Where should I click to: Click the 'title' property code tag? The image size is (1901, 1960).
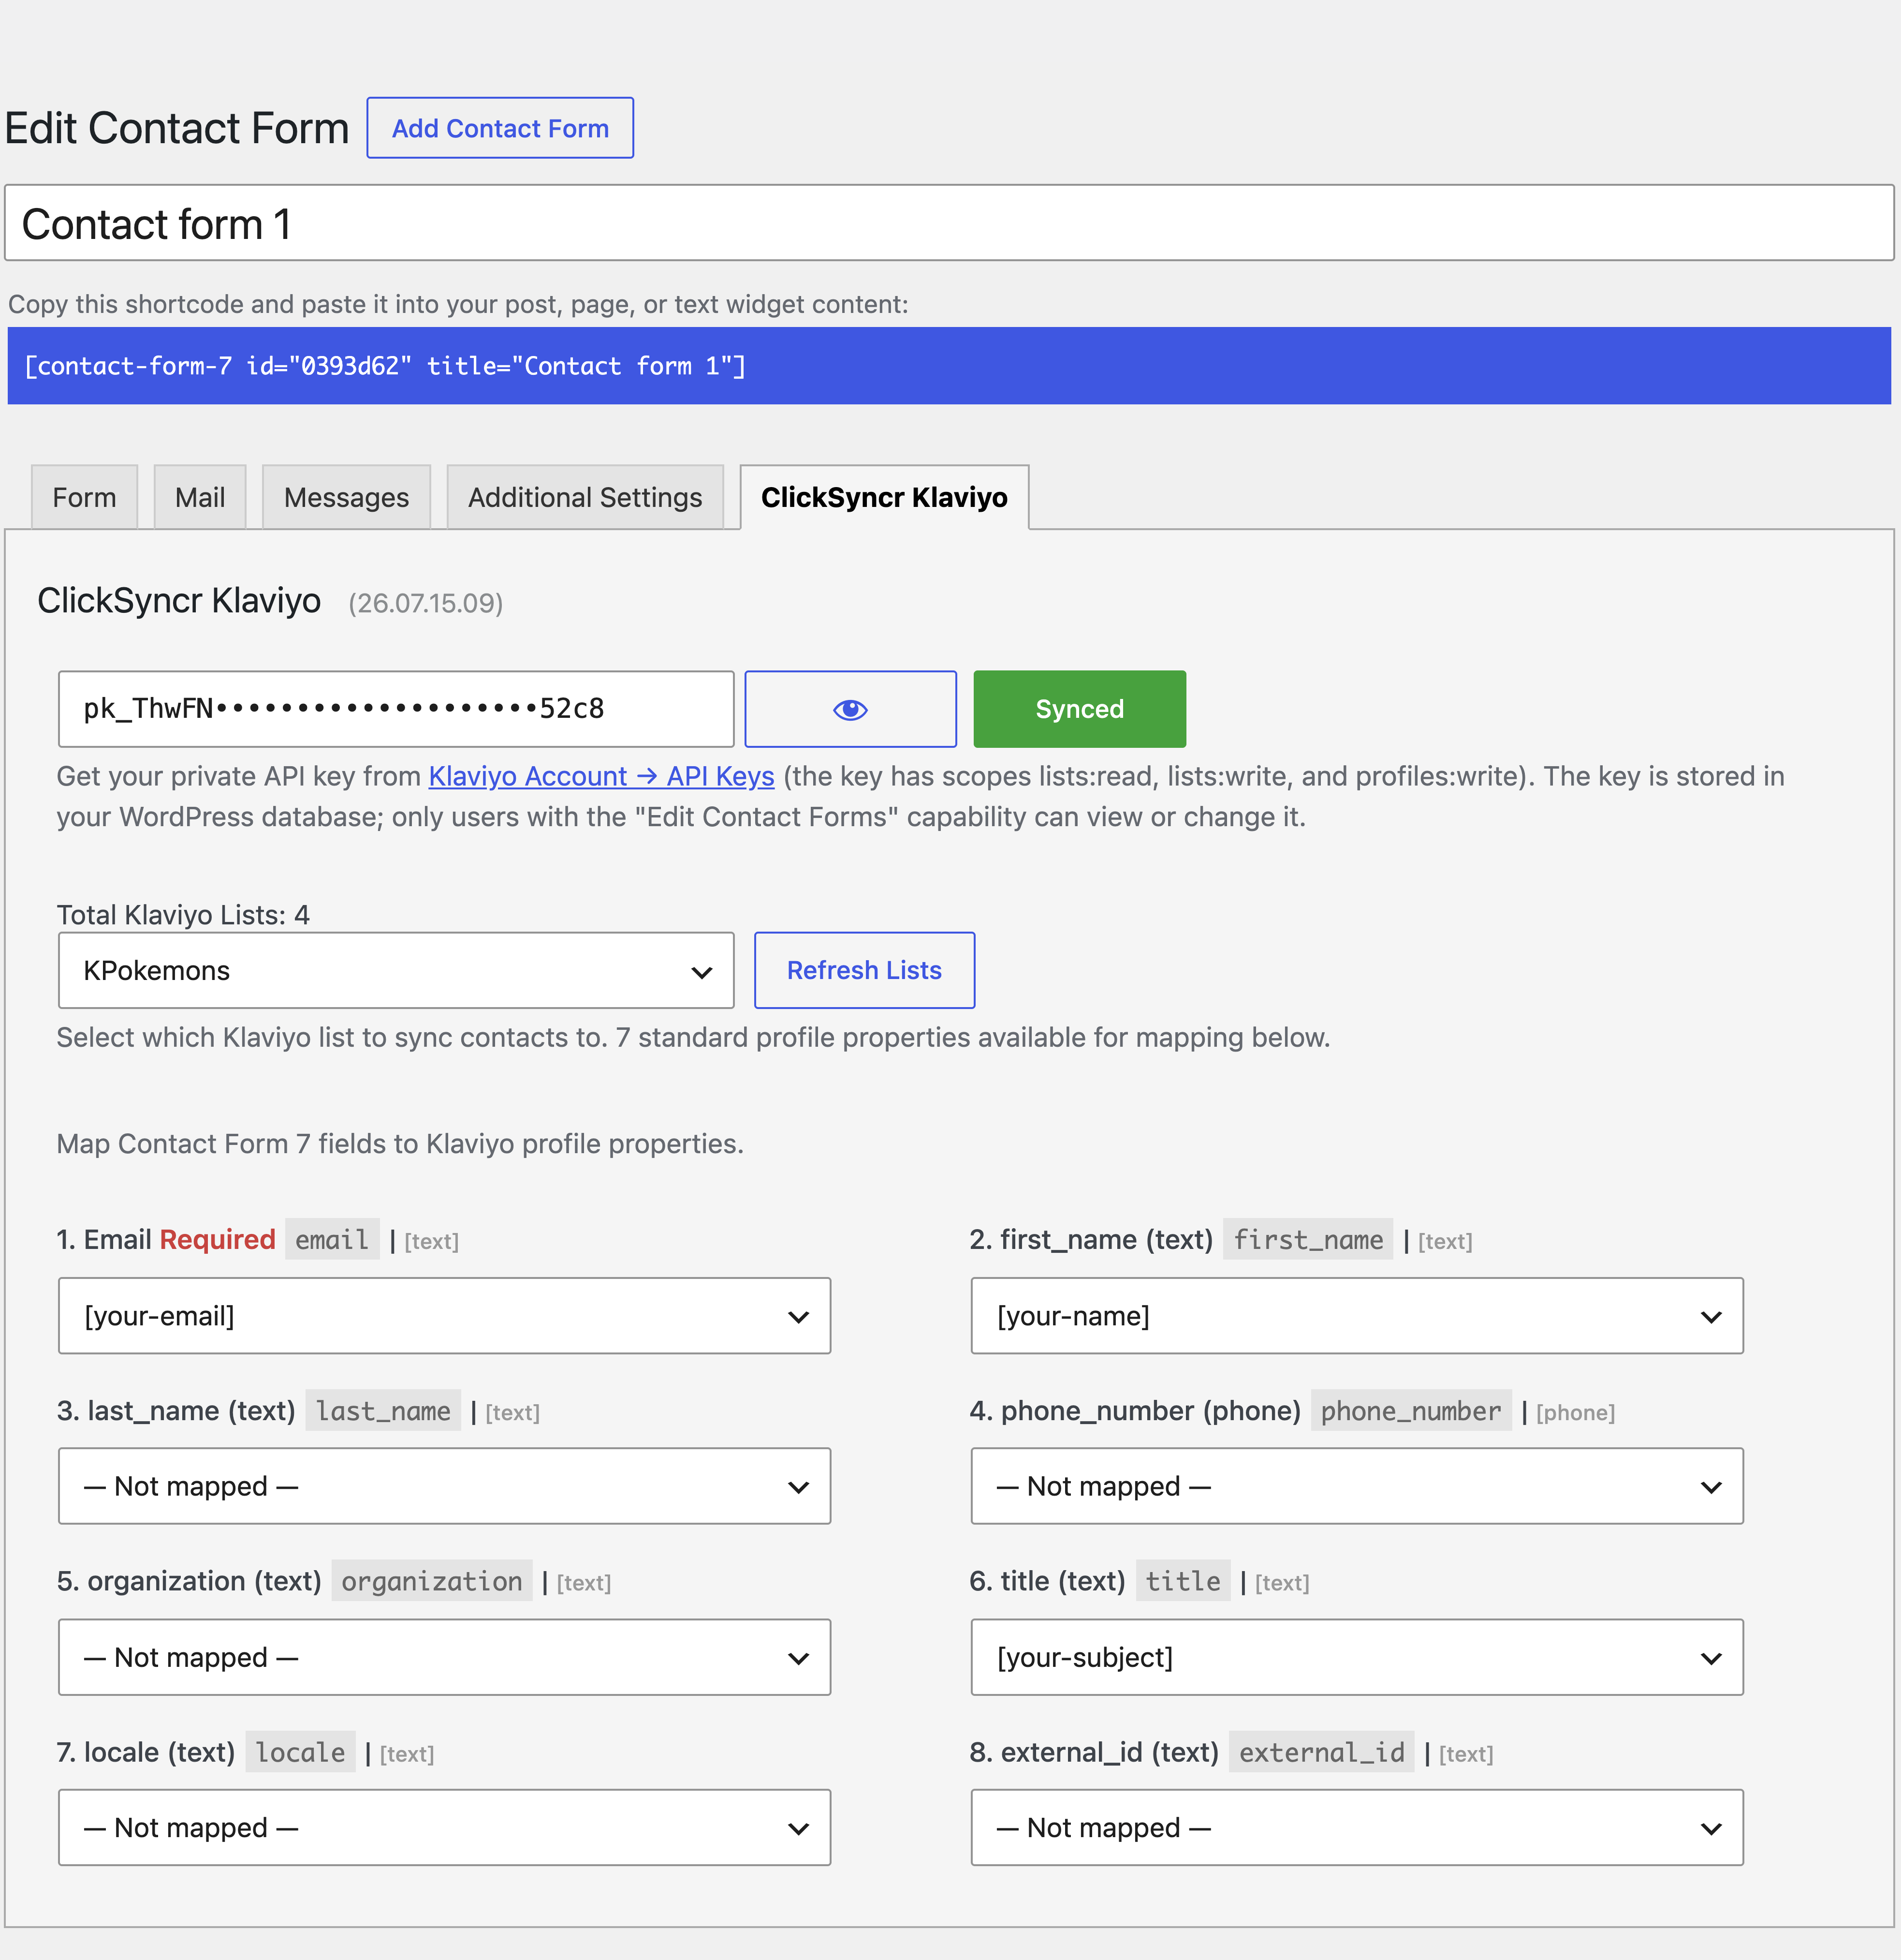click(1183, 1581)
